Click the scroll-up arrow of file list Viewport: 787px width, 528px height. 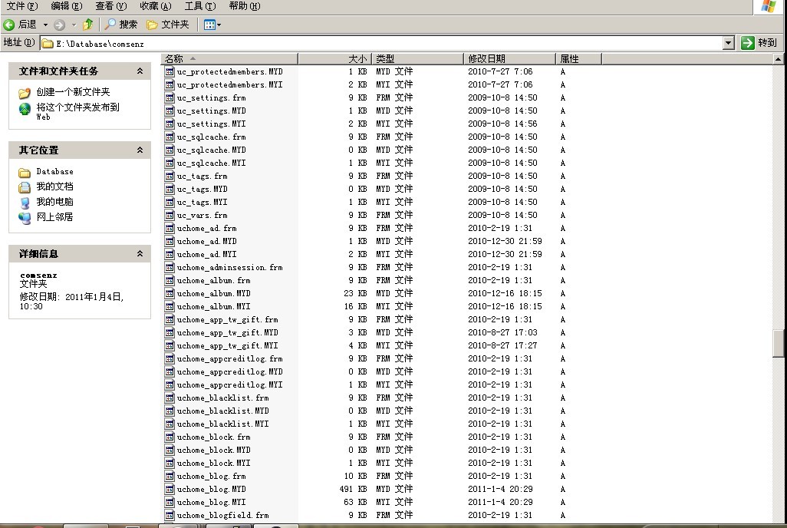pyautogui.click(x=778, y=59)
